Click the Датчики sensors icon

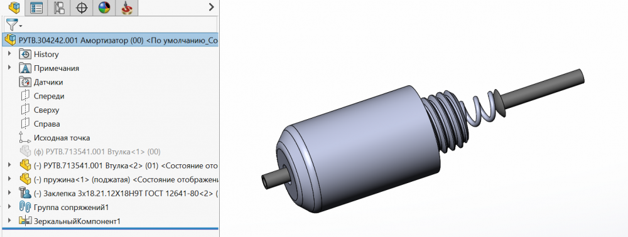point(25,82)
